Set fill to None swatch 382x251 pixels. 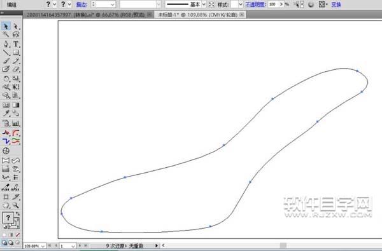(x=18, y=235)
